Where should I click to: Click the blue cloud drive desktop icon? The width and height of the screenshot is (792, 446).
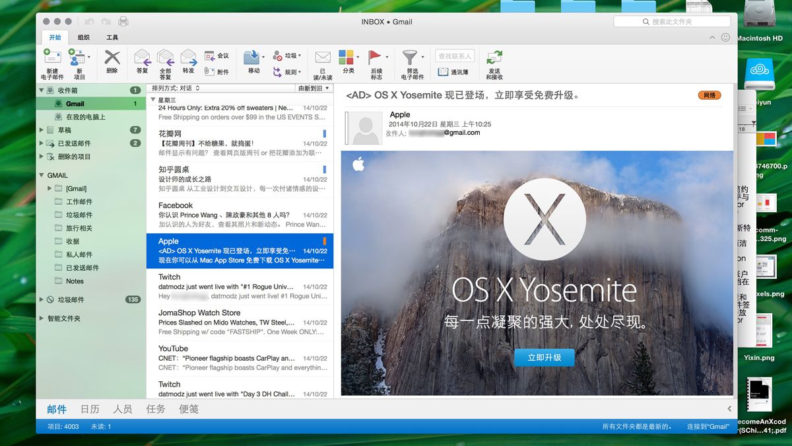coord(760,74)
